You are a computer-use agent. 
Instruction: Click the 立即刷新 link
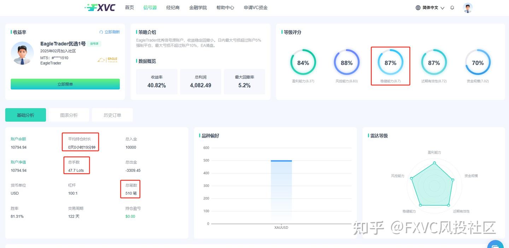click(x=112, y=32)
